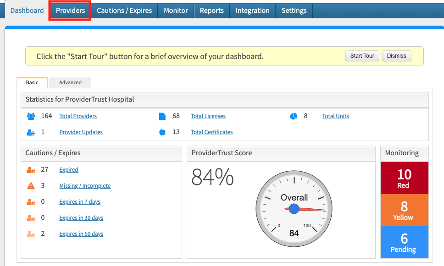Click the Expires in 7 days icon
444x266 pixels.
pos(31,202)
